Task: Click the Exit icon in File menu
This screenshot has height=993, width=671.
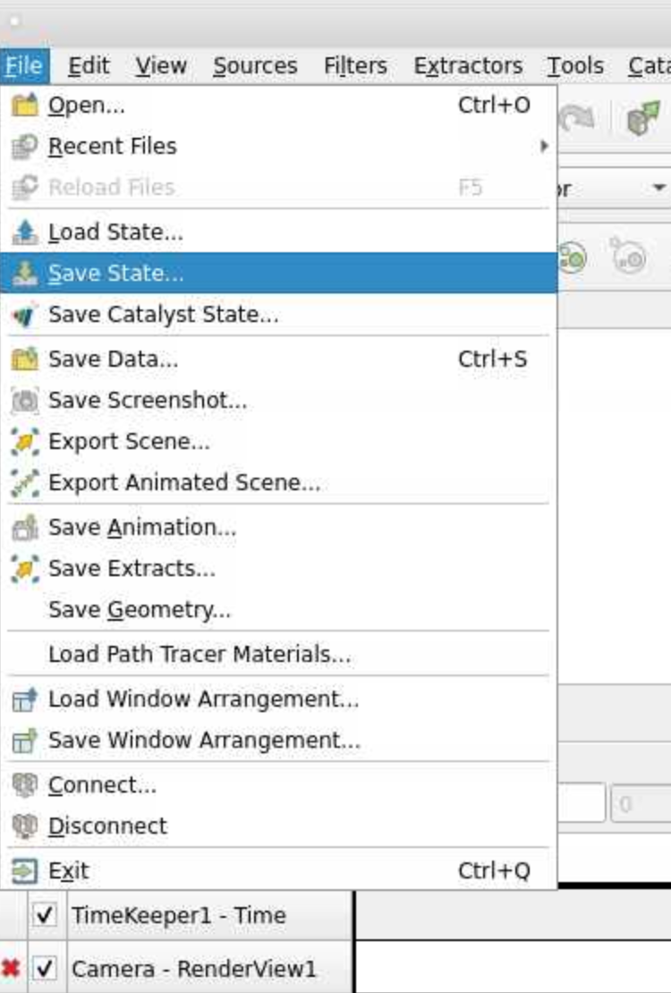Action: [x=25, y=871]
